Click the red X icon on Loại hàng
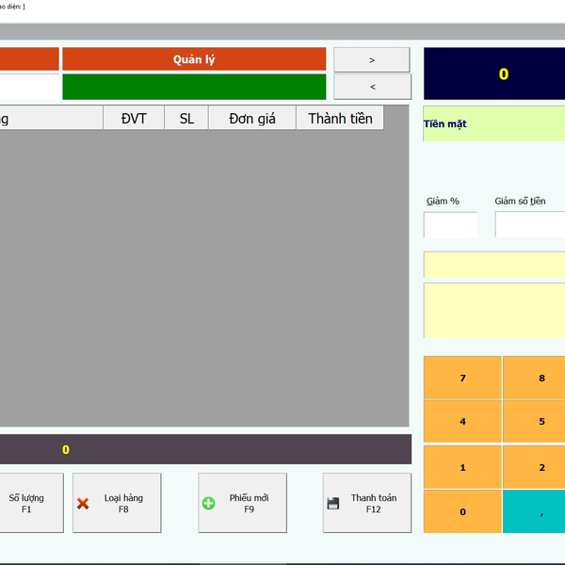This screenshot has height=565, width=565. coord(83,504)
